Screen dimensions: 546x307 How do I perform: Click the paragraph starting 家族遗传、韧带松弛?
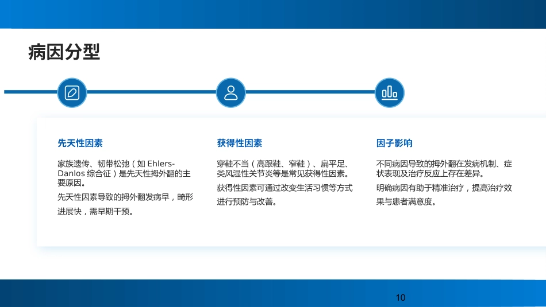124,173
